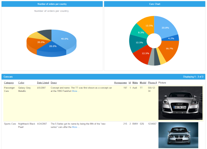Sort table by Category column header
Viewport: 207px width, 149px height.
coord(9,83)
